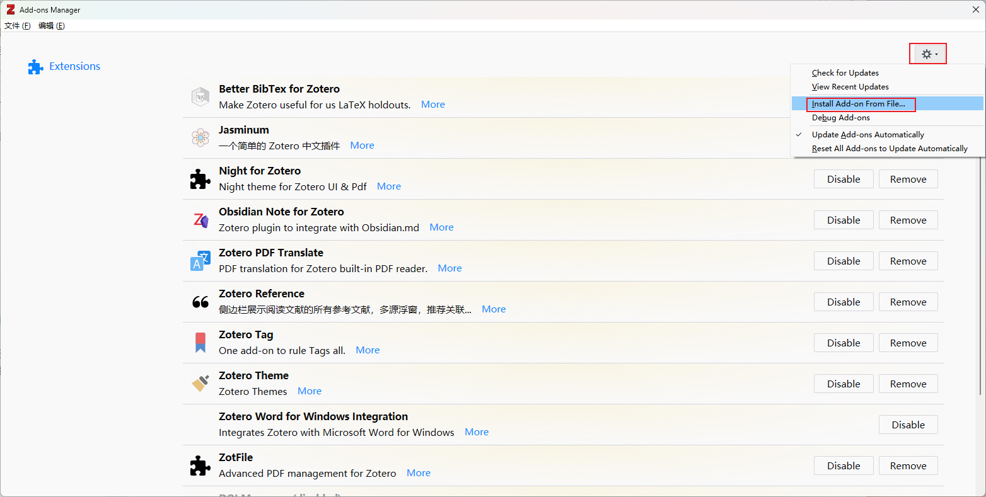The width and height of the screenshot is (986, 497).
Task: Disable Zotero Word for Windows Integration
Action: coord(908,425)
